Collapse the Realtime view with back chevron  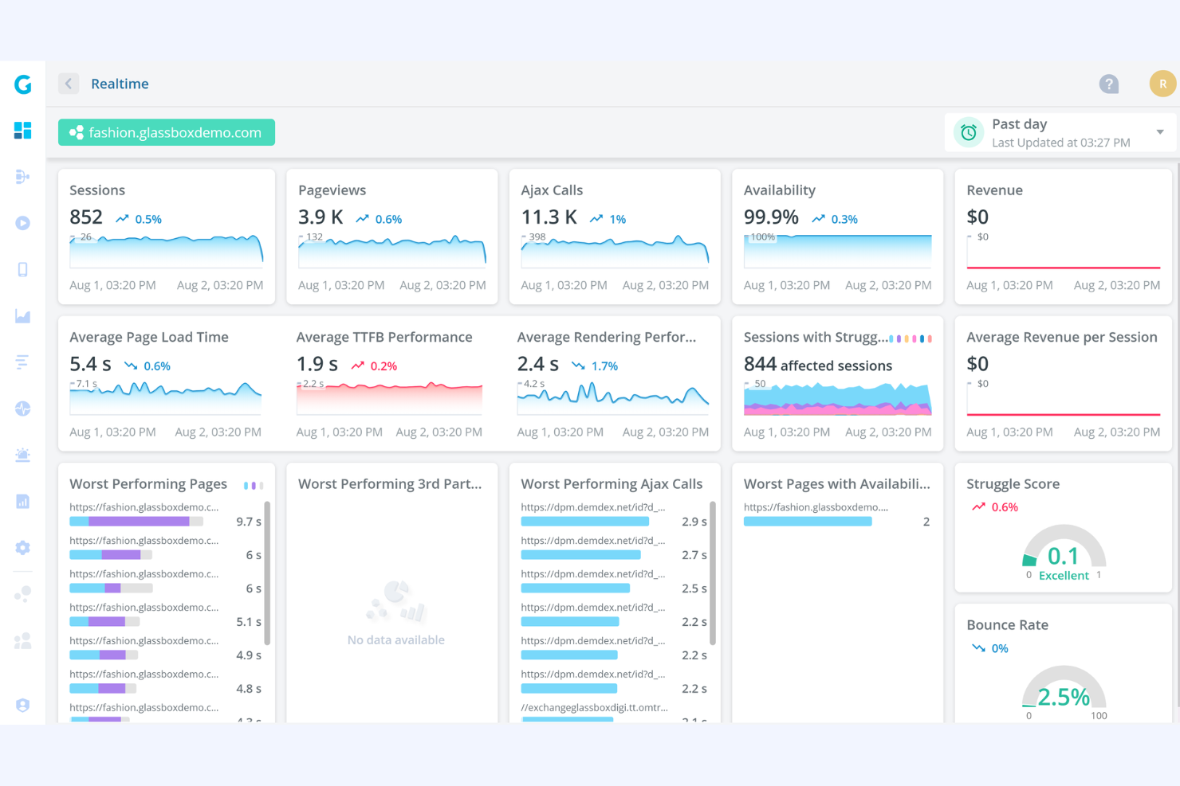[69, 83]
